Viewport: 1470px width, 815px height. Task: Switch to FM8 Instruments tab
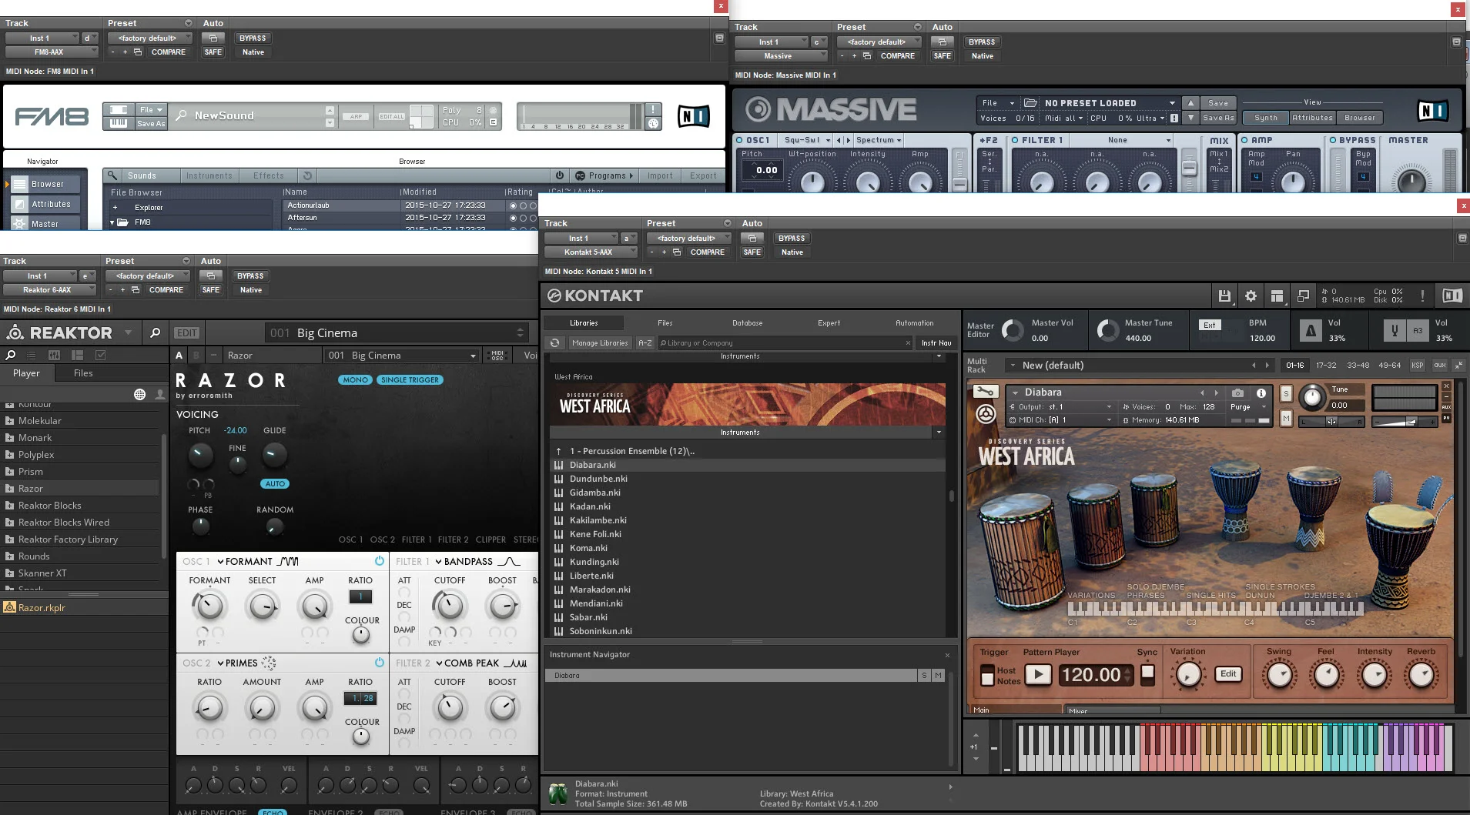click(x=209, y=175)
